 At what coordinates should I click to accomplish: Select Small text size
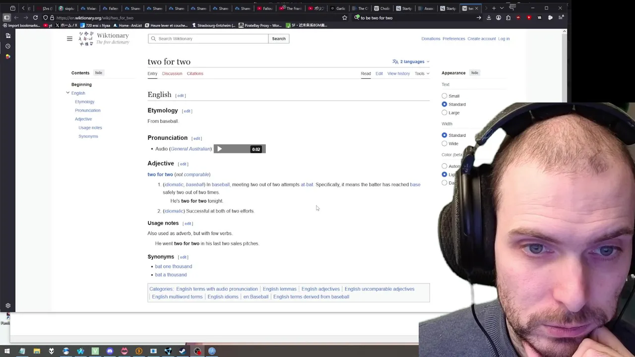tap(444, 96)
